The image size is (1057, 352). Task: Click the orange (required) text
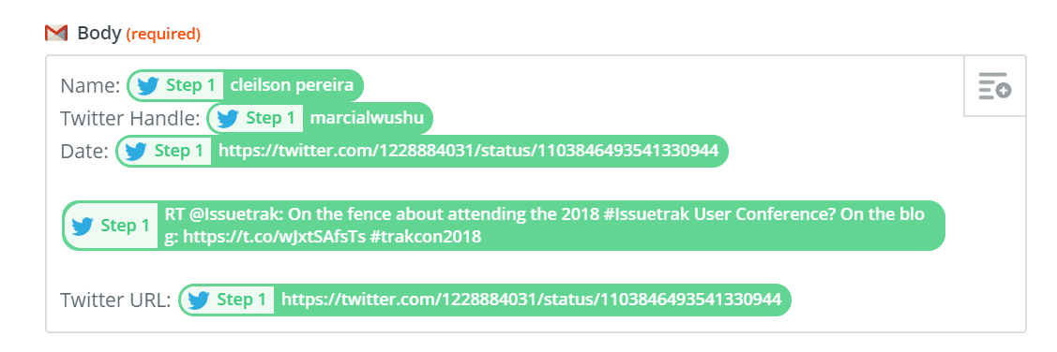pos(164,34)
